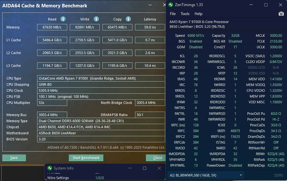Click the CPU Type field OctalCore AMD Ryzen
Viewport: 287px width, 181px height.
tap(101, 78)
